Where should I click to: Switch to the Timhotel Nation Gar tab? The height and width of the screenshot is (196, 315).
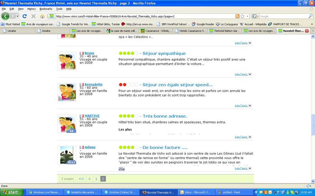pyautogui.click(x=225, y=31)
